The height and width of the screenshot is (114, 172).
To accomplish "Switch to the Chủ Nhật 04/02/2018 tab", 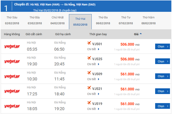I will coord(58,20).
